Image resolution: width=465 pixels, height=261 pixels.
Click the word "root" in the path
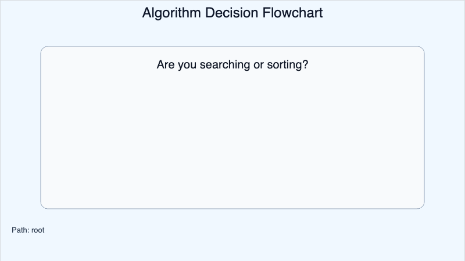tap(38, 230)
